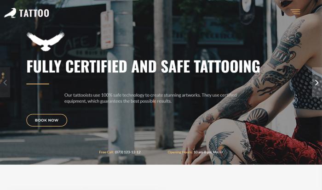Click the Opening Hours label
The image size is (322, 190).
click(180, 152)
